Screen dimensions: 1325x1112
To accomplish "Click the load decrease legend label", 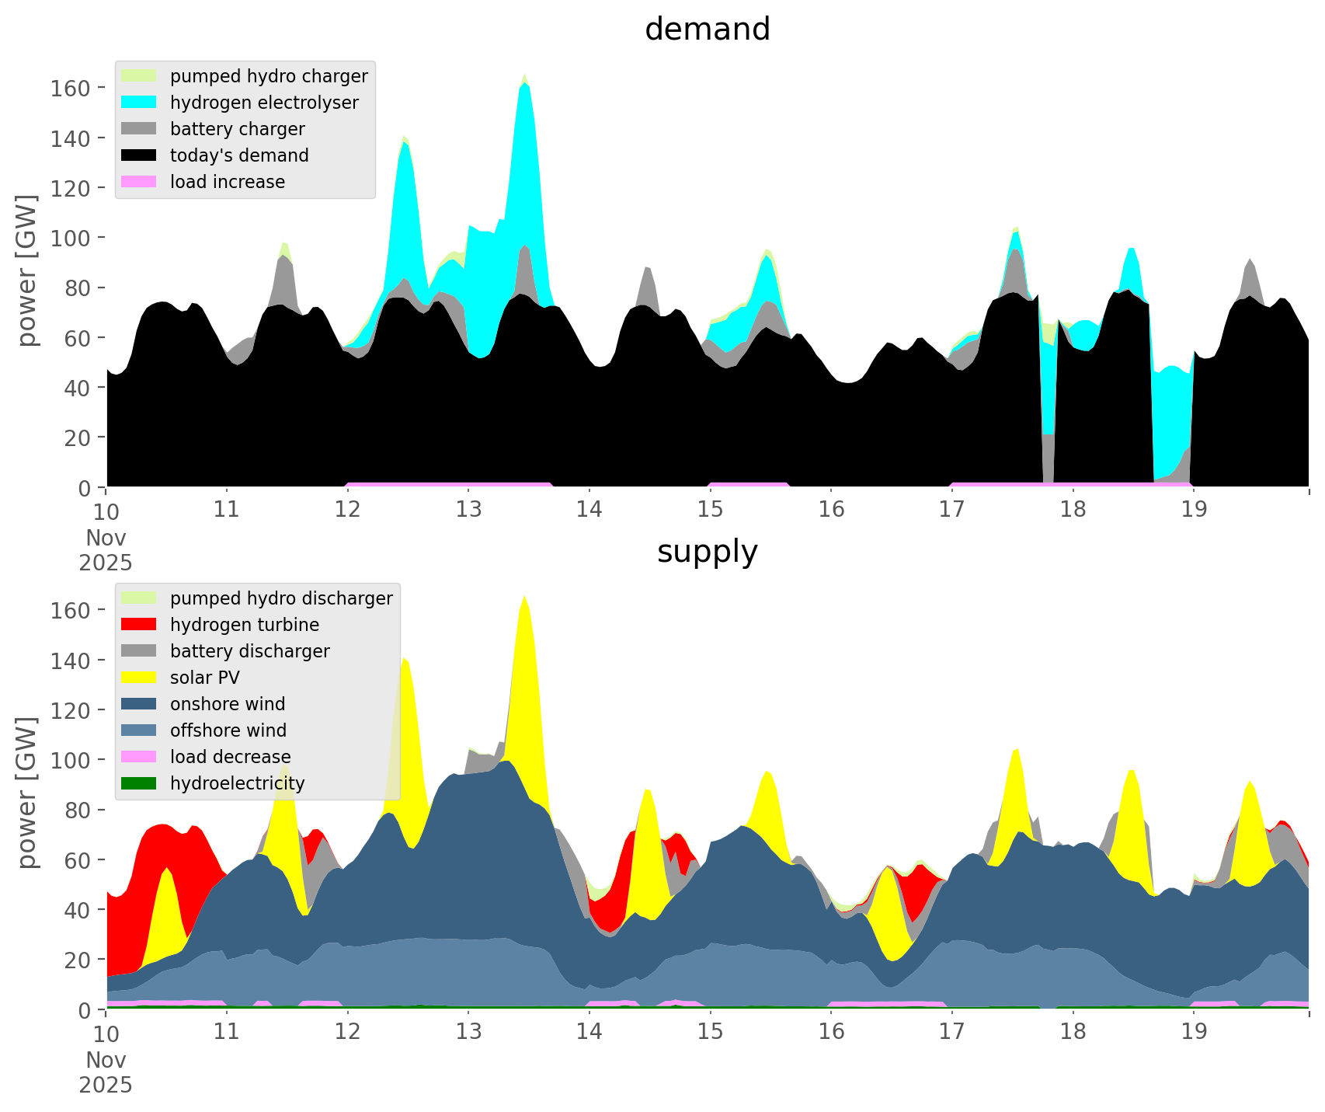I will (x=230, y=757).
